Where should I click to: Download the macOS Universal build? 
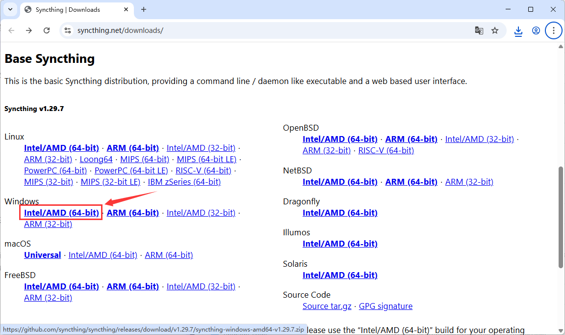42,254
